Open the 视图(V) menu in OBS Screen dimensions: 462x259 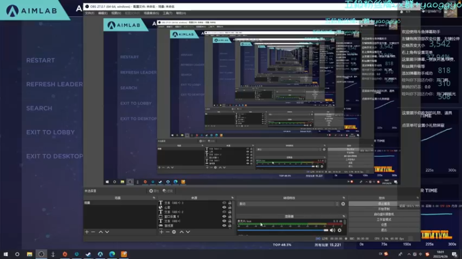click(x=116, y=13)
